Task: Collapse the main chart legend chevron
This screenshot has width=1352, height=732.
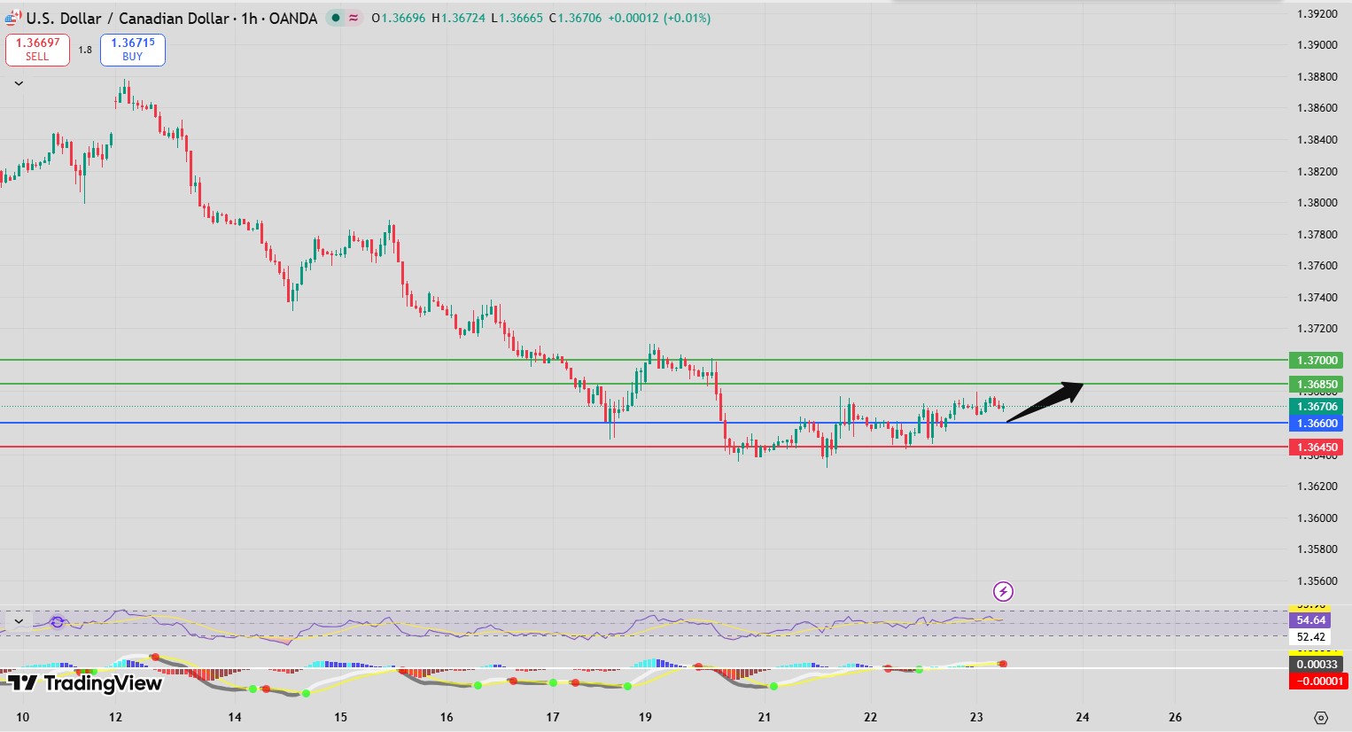Action: [18, 82]
